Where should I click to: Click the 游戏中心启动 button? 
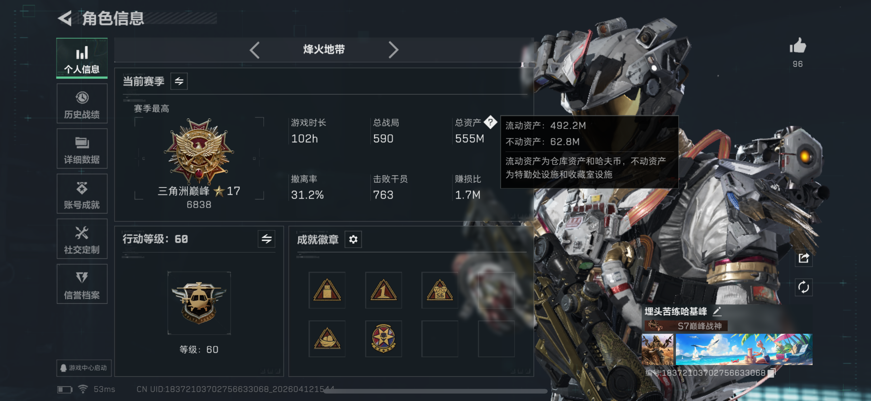(84, 368)
